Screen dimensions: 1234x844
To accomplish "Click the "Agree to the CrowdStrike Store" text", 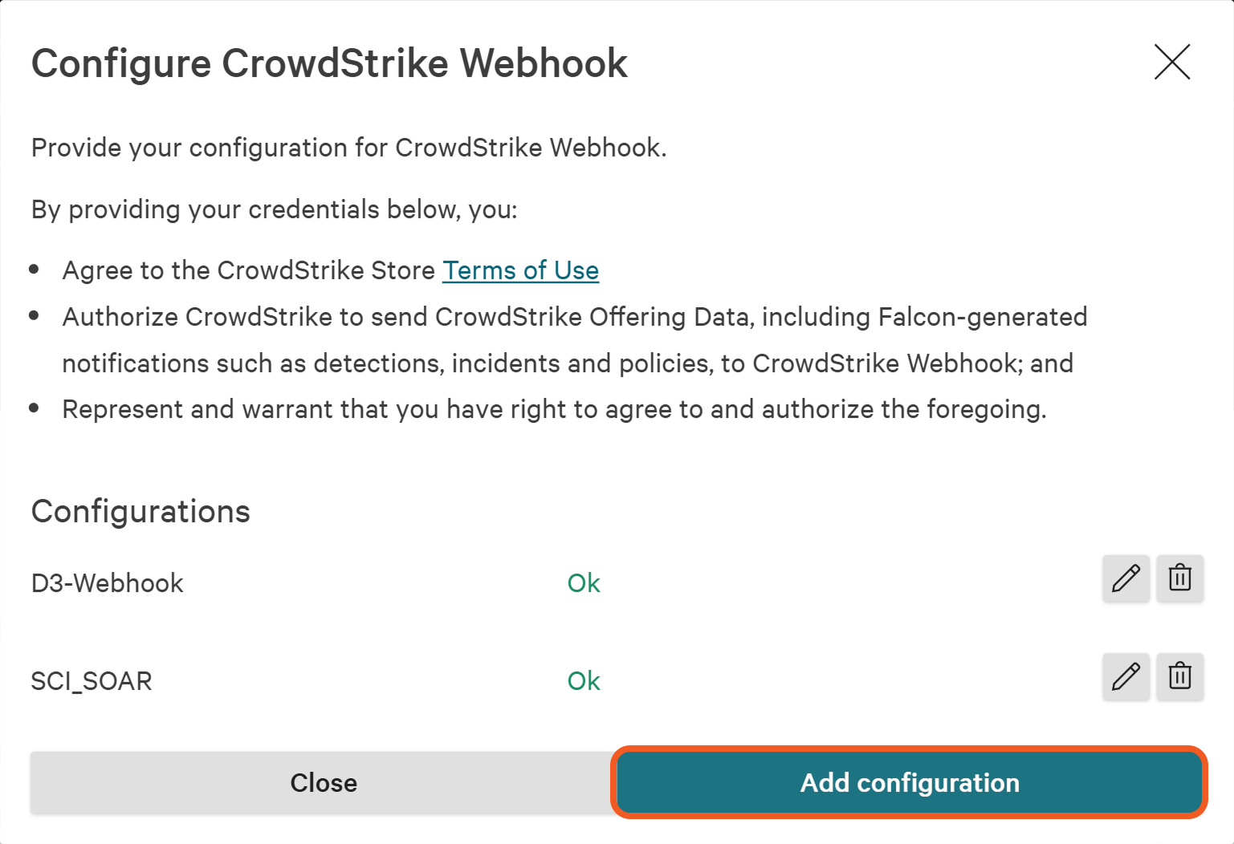I will point(249,270).
